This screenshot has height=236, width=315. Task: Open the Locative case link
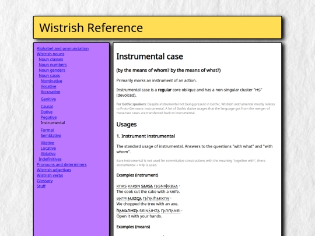48,149
